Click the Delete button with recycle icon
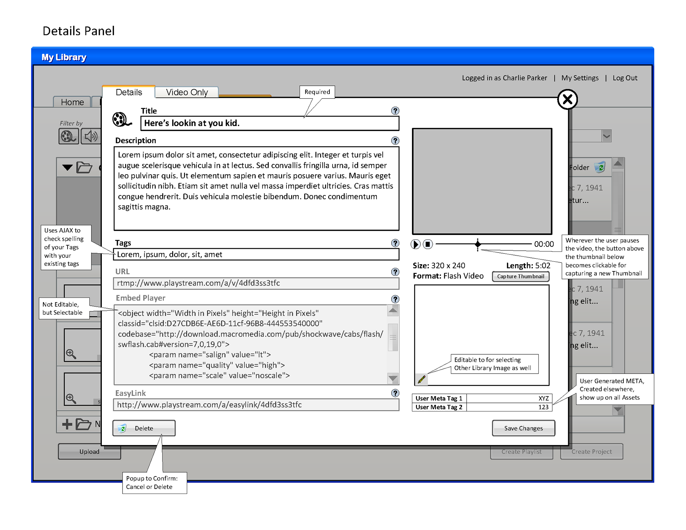Image resolution: width=686 pixels, height=530 pixels. click(144, 428)
